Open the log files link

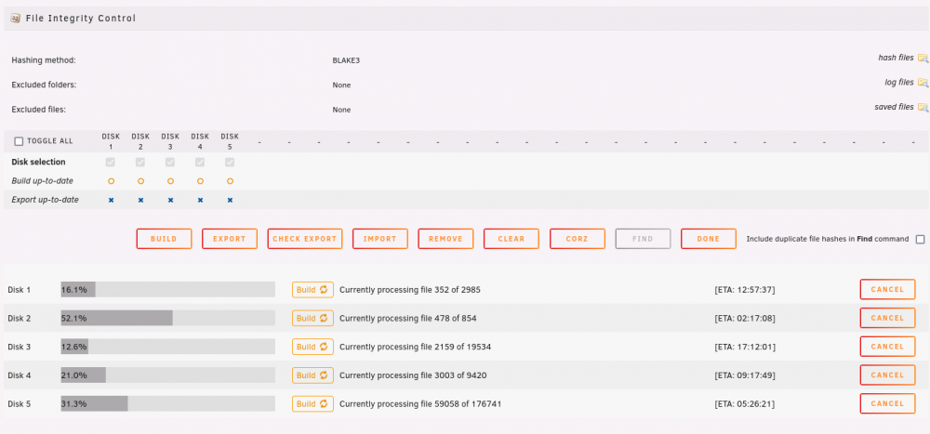[x=899, y=83]
